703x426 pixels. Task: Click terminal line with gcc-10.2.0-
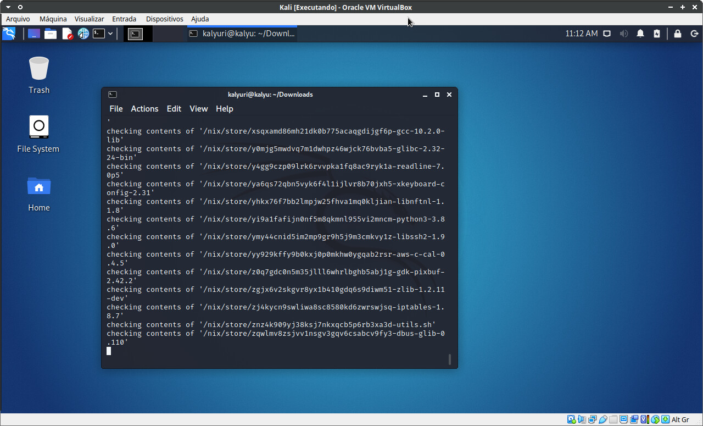click(276, 131)
